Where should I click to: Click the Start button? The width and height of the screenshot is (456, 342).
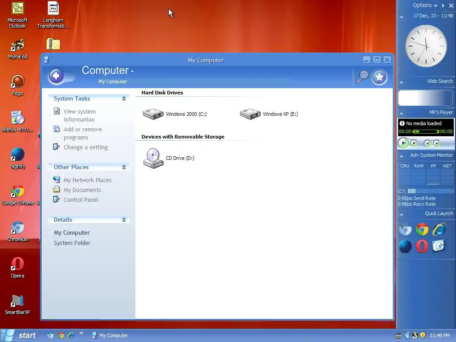pyautogui.click(x=19, y=335)
